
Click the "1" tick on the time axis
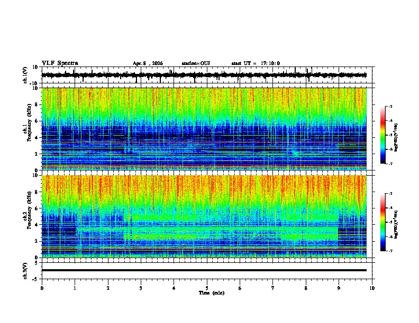tap(75, 288)
